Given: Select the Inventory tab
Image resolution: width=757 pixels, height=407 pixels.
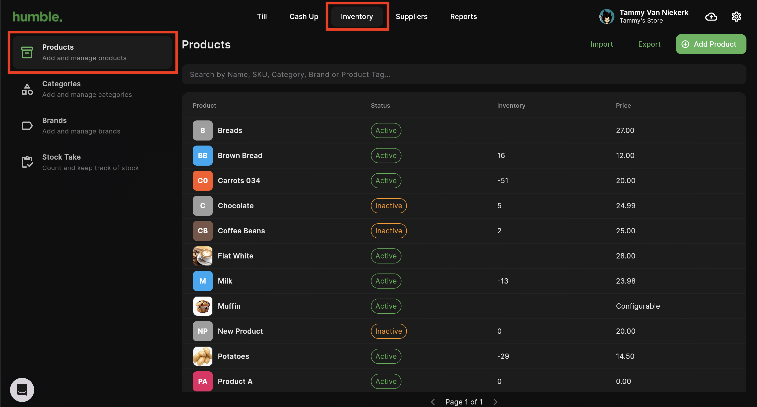Looking at the screenshot, I should (357, 17).
